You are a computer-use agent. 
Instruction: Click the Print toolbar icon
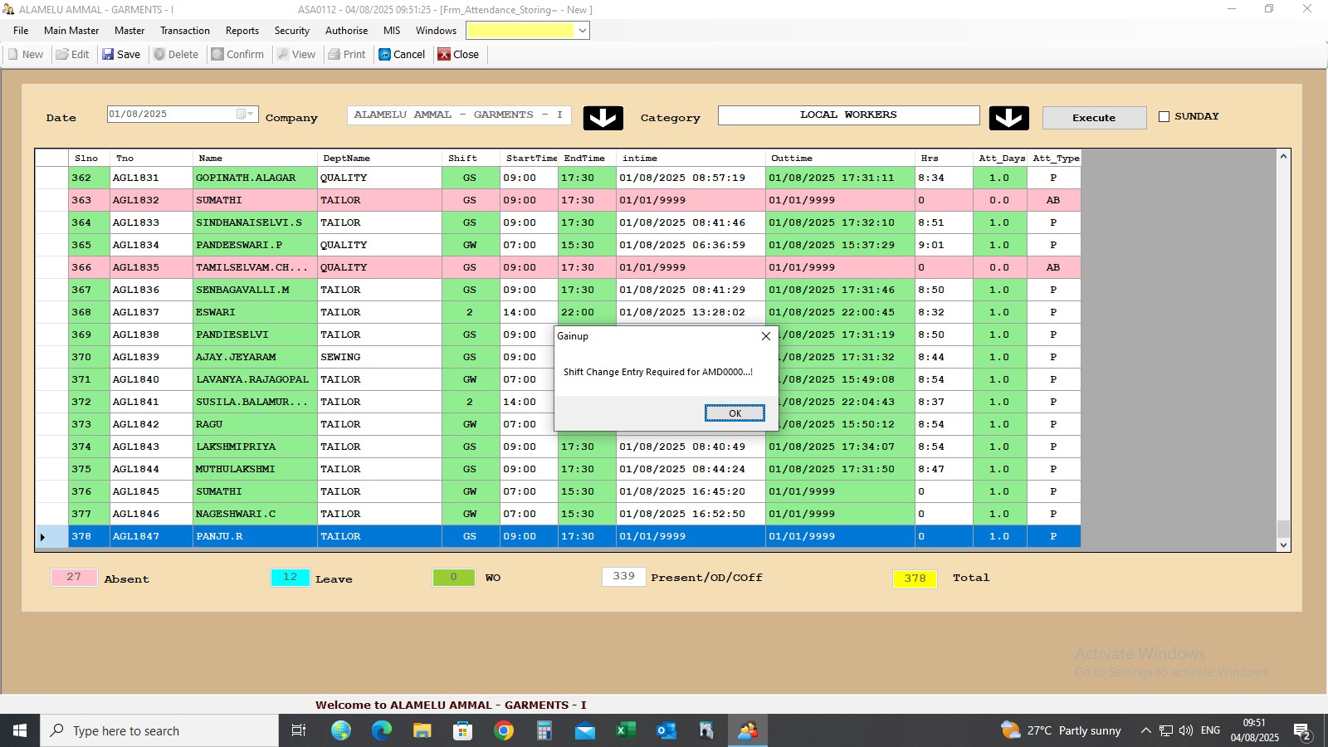pos(334,55)
